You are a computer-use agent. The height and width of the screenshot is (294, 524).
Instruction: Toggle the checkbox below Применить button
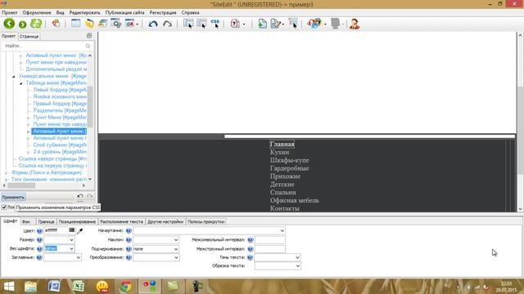tap(4, 207)
